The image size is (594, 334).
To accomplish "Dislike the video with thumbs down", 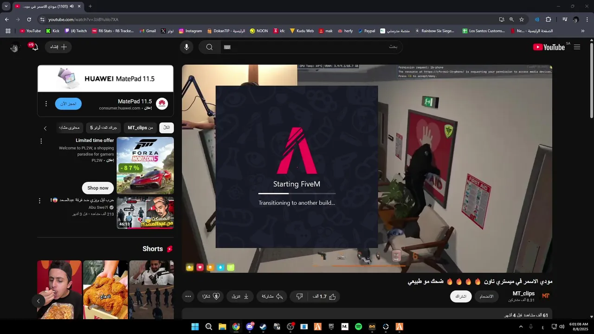I will coord(299,296).
